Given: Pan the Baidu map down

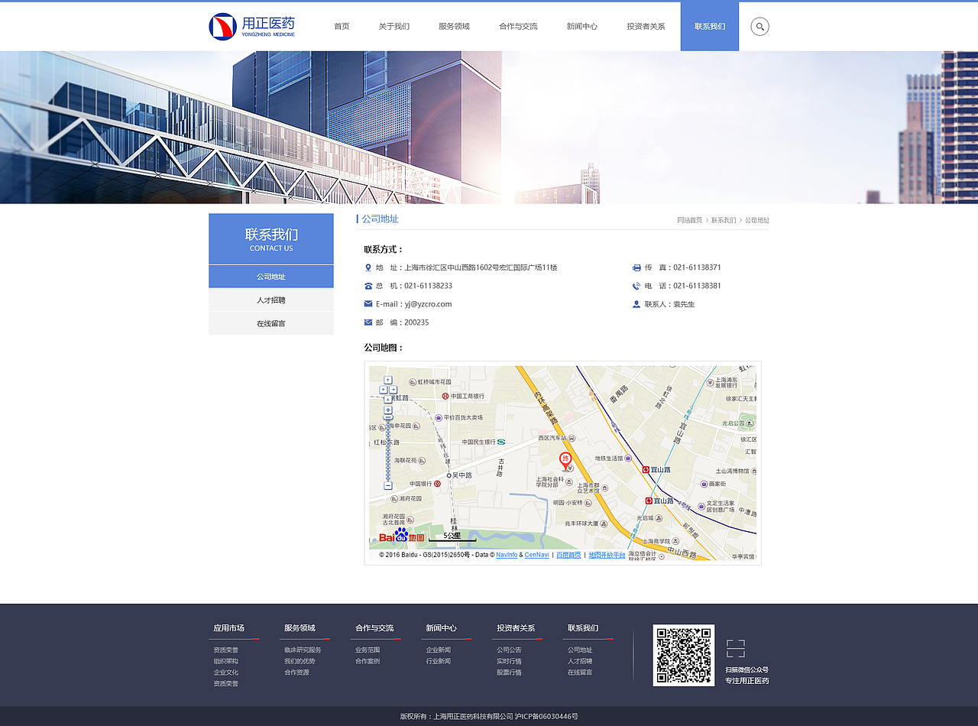Looking at the screenshot, I should pos(388,399).
